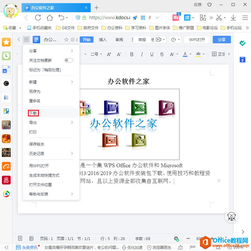The image size is (251, 251).
Task: Open the sidebar favorites star icon
Action: pyautogui.click(x=6, y=42)
